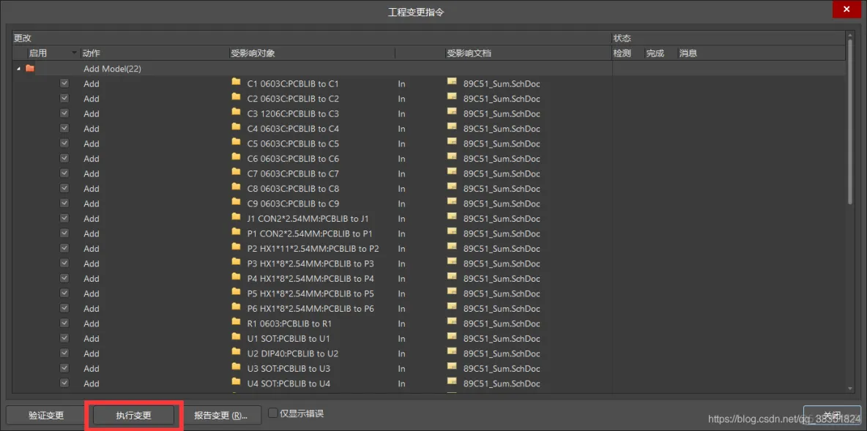This screenshot has height=431, width=867.
Task: Toggle the enable checkbox for R1 row
Action: click(x=64, y=323)
